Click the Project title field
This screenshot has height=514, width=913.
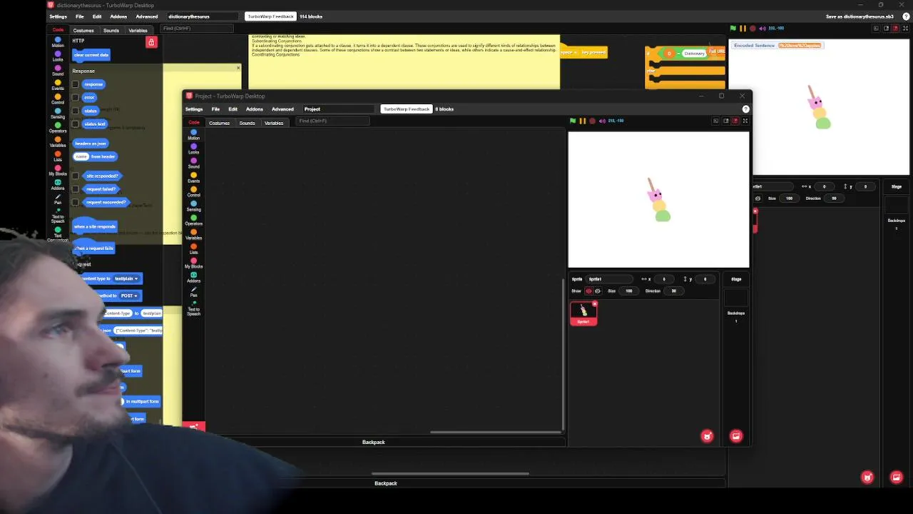338,109
